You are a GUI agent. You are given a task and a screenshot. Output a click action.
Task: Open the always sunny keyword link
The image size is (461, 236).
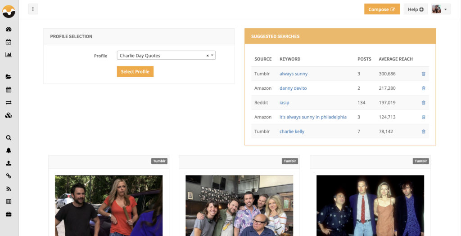[x=294, y=74]
